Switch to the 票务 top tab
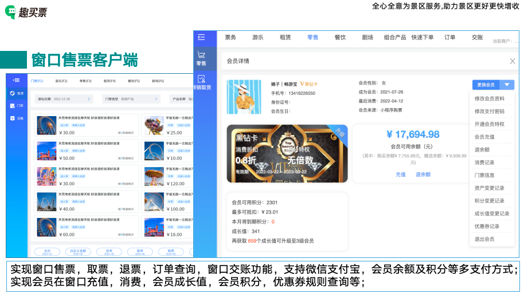 pyautogui.click(x=230, y=37)
